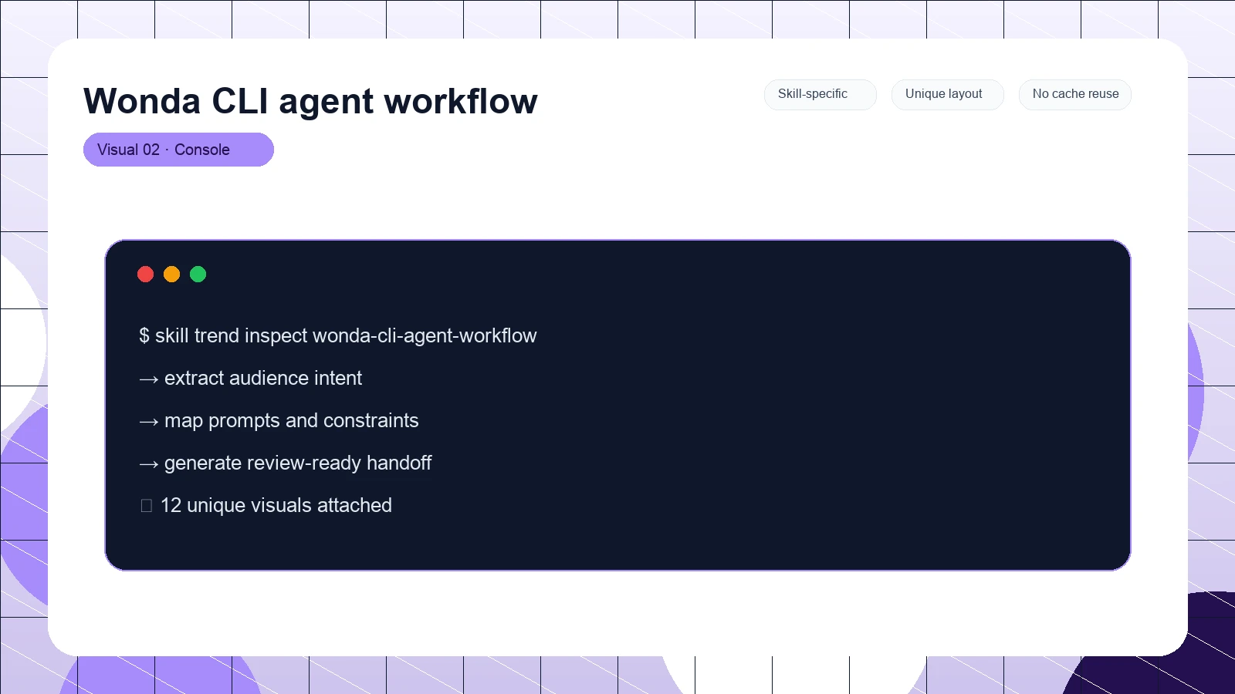This screenshot has width=1235, height=694.
Task: Click the map prompts and constraints line
Action: [279, 420]
